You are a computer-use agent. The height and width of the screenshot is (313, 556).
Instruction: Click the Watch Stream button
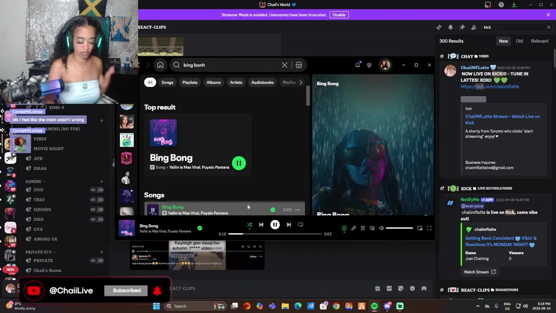[x=480, y=272]
